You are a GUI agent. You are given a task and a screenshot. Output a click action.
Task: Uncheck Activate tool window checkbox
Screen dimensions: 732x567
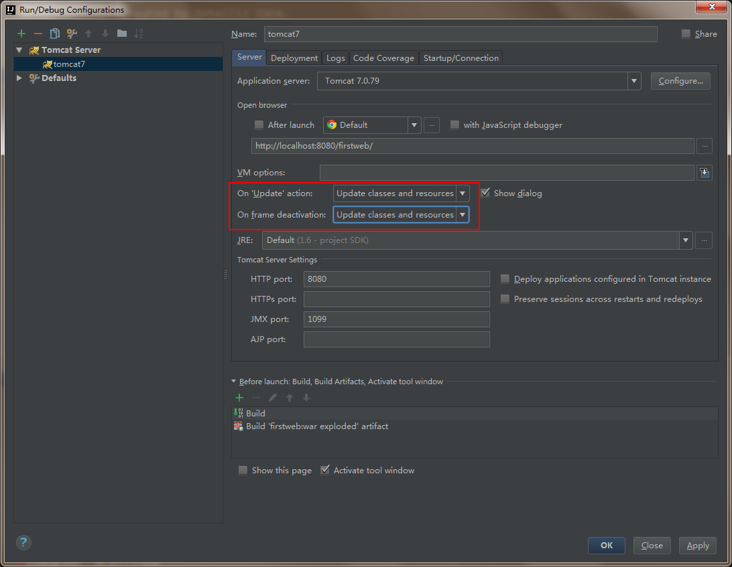325,470
